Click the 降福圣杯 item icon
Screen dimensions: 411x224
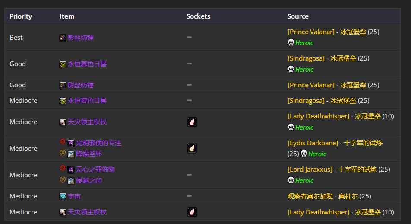click(71, 154)
